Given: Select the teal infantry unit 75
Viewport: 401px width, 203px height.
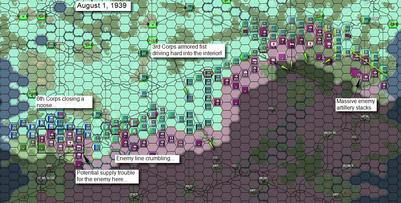Looking at the screenshot, I should (x=143, y=119).
